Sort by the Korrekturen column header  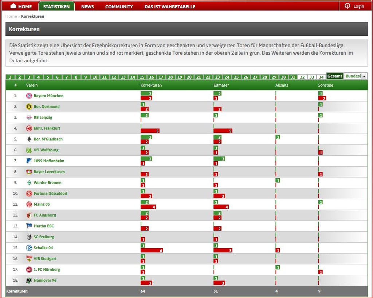(151, 85)
